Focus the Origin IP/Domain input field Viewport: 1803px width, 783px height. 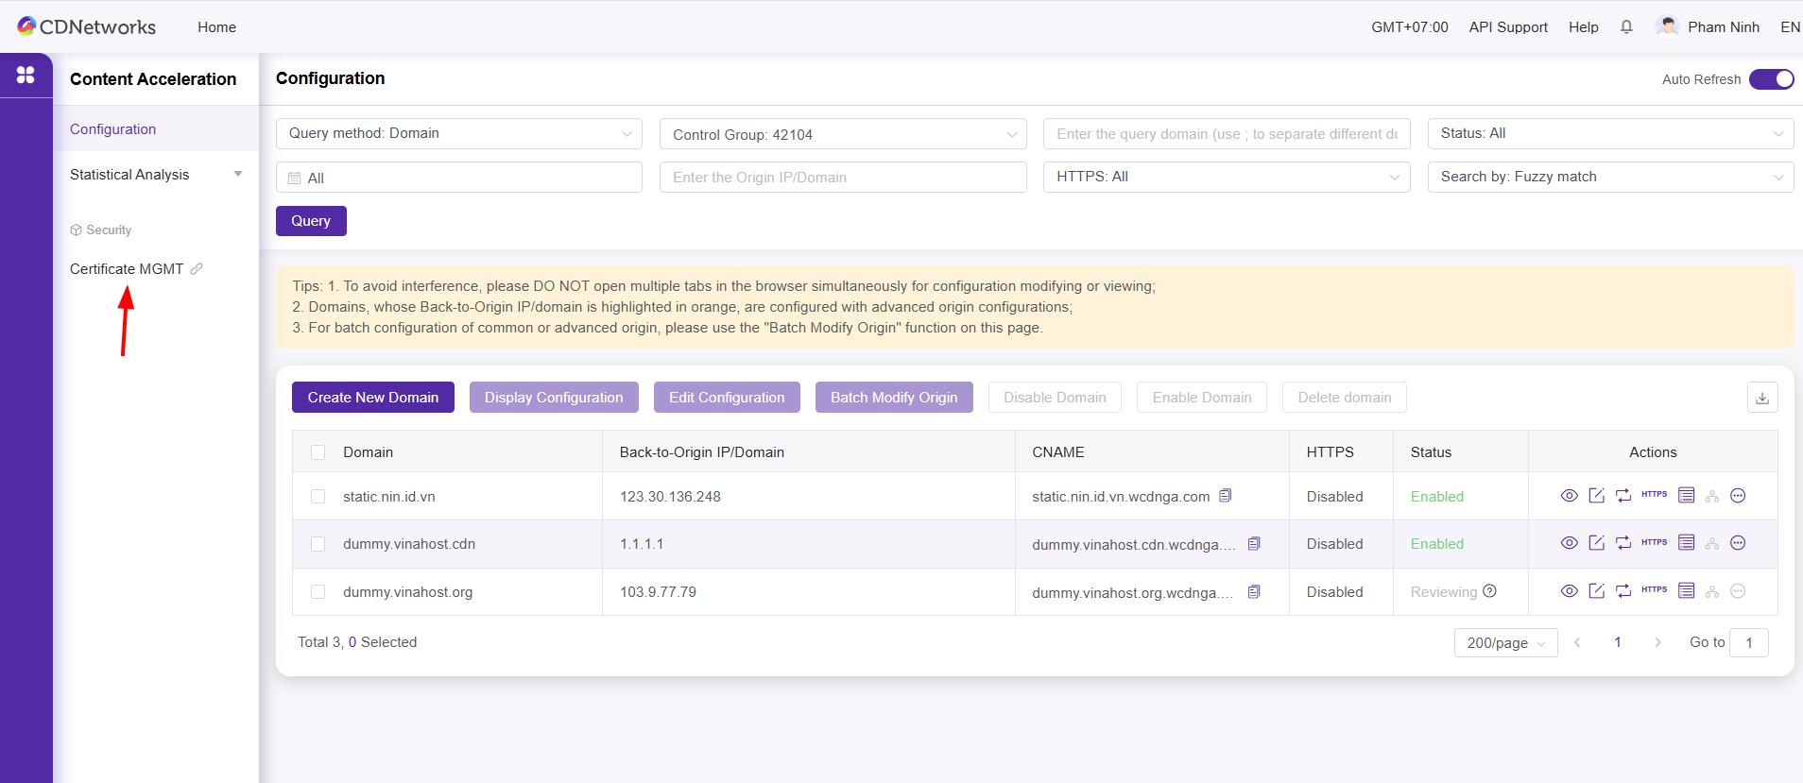click(843, 178)
